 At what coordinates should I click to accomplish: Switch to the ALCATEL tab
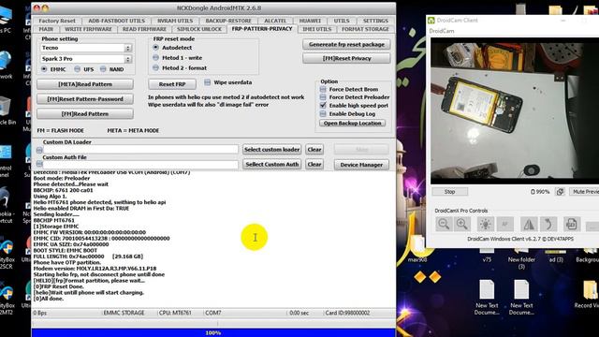pos(275,21)
